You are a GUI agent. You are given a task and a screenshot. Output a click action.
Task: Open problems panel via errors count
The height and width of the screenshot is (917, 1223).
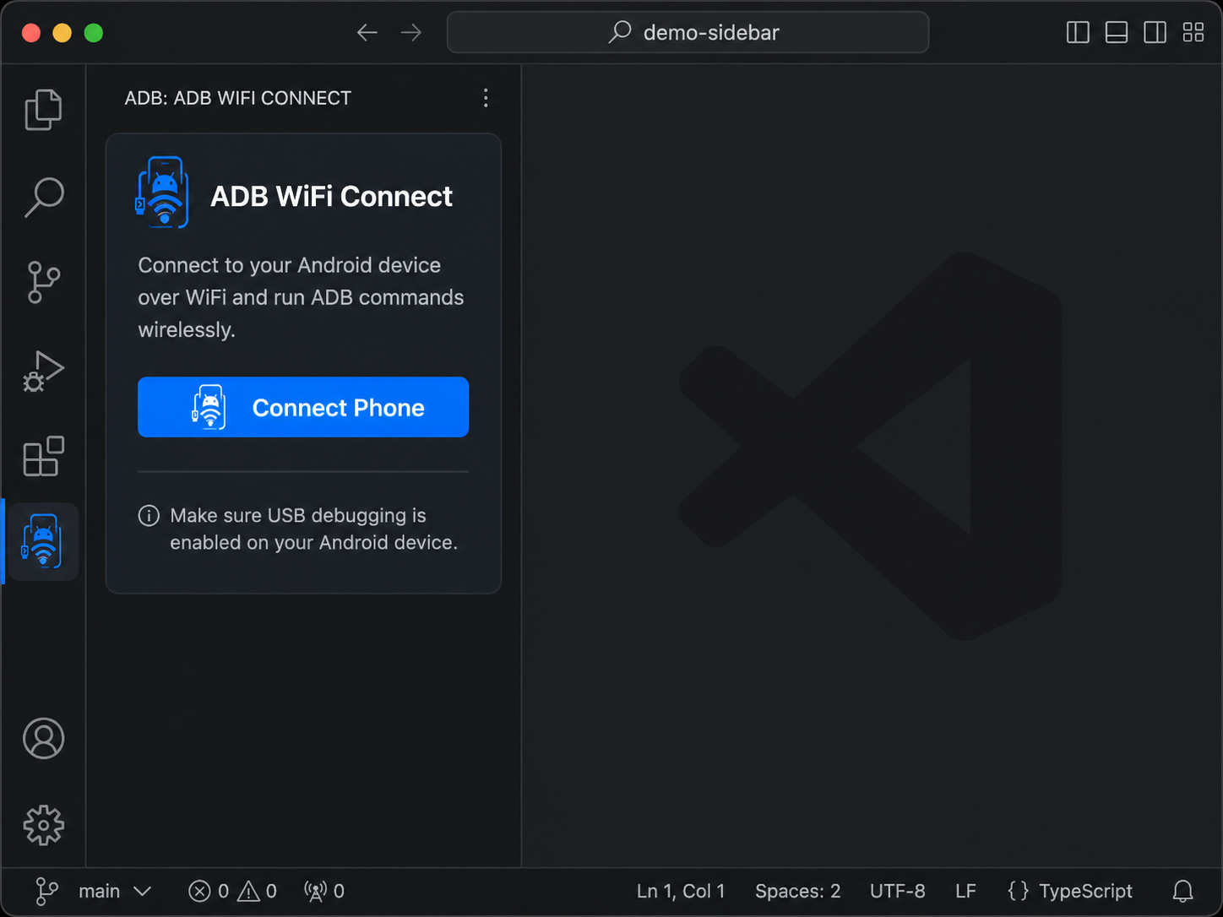point(209,891)
